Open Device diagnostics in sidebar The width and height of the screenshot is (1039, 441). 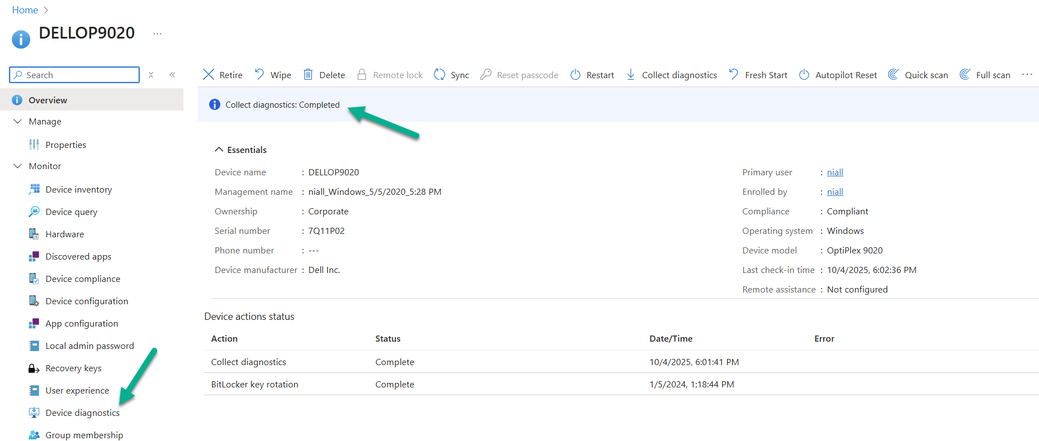pos(82,413)
